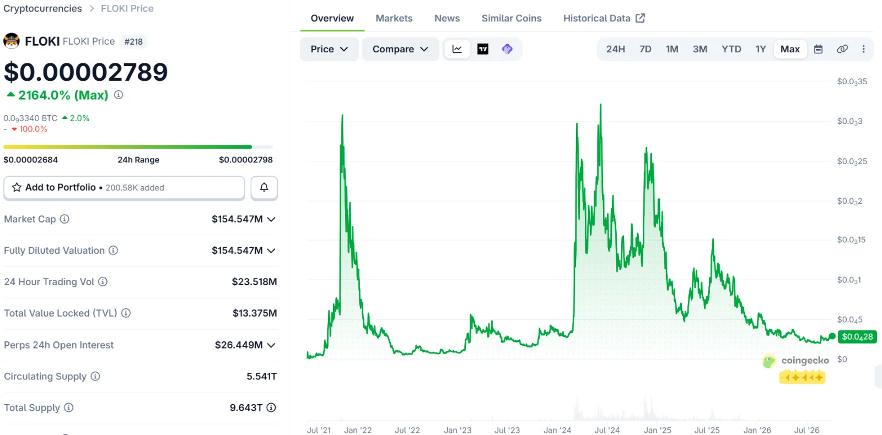Viewport: 882px width, 435px height.
Task: Show Fully Diluted Valuation info icon
Action: pyautogui.click(x=113, y=251)
